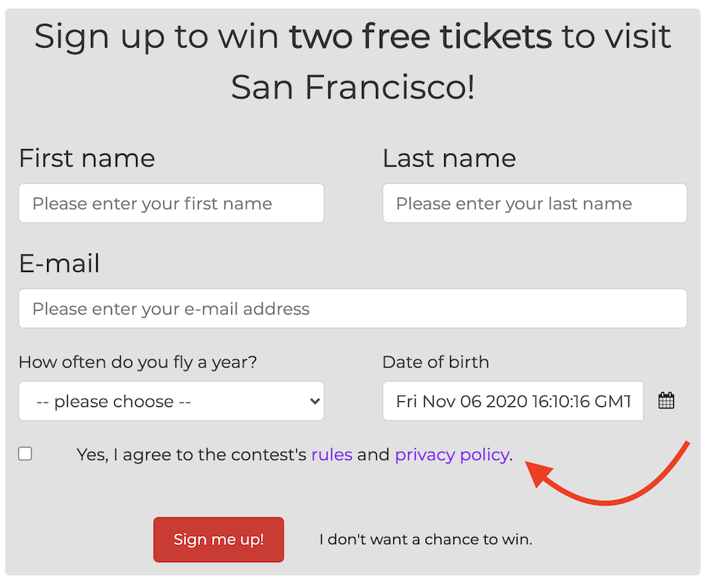Open the privacy policy link
This screenshot has width=709, height=586.
click(x=452, y=456)
